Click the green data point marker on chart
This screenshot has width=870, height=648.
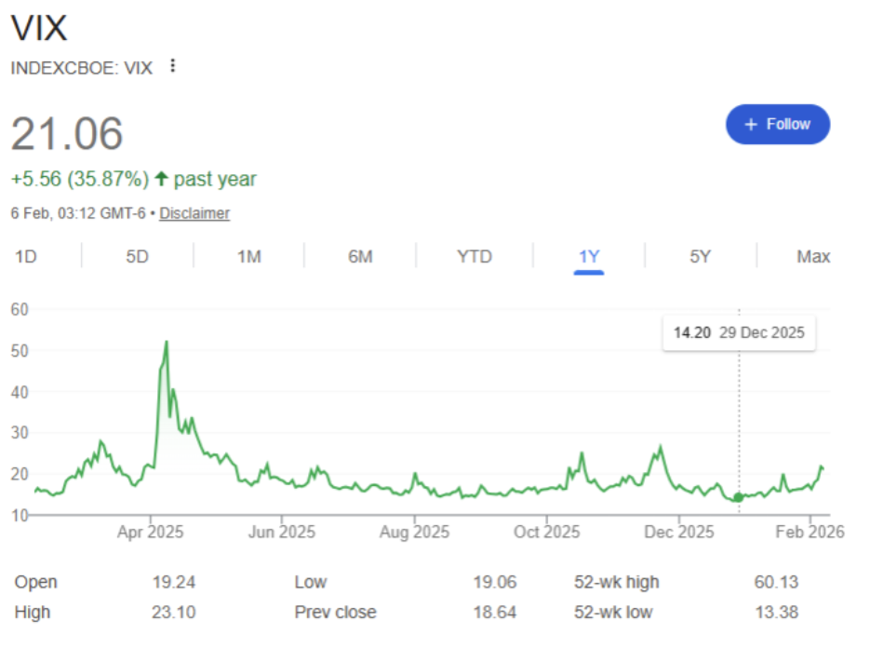[739, 497]
